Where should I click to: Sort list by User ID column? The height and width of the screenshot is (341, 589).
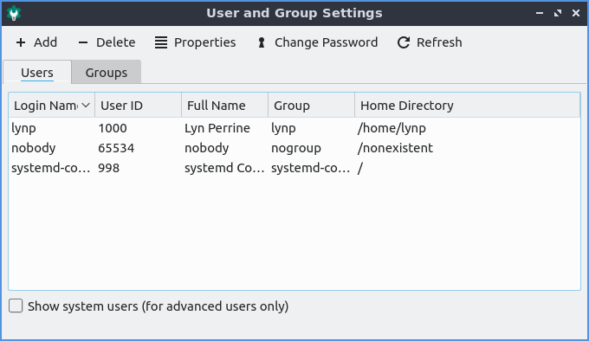pyautogui.click(x=139, y=106)
